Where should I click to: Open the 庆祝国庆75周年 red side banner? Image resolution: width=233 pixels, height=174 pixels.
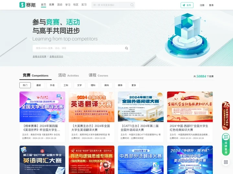226,116
